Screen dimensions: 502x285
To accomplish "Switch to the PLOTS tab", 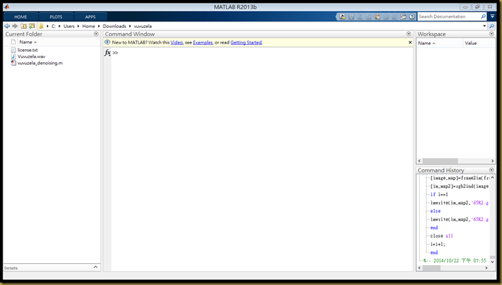I will 56,17.
